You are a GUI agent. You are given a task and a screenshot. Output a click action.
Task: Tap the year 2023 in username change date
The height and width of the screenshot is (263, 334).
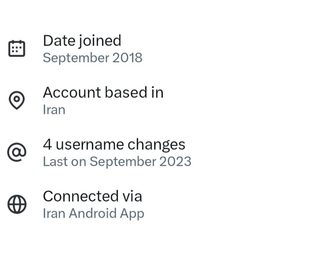pos(176,161)
